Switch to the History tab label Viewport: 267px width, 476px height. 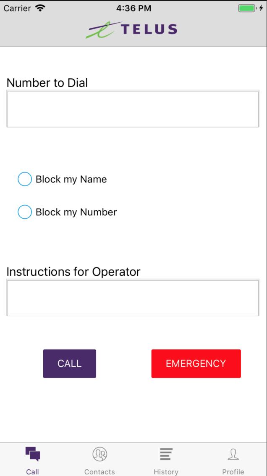(x=166, y=472)
